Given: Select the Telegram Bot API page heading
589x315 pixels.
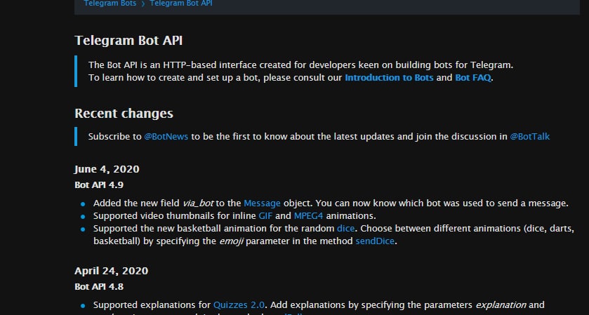Looking at the screenshot, I should (129, 41).
